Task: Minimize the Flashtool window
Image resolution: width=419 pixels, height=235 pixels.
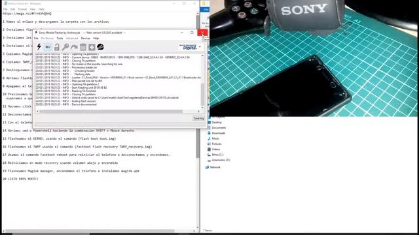Action: coord(182,33)
